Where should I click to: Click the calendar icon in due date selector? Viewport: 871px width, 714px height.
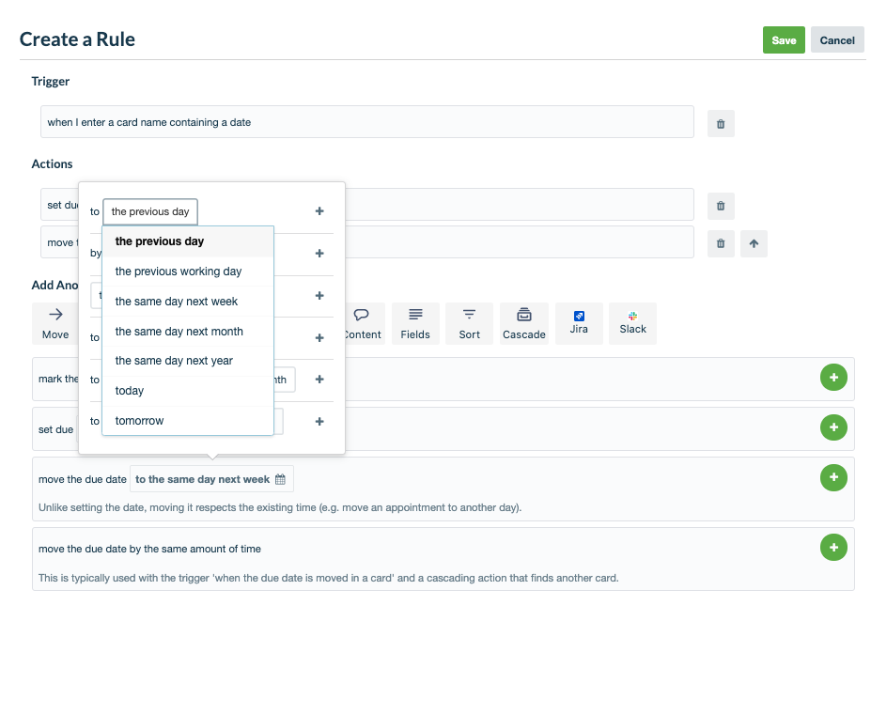281,479
